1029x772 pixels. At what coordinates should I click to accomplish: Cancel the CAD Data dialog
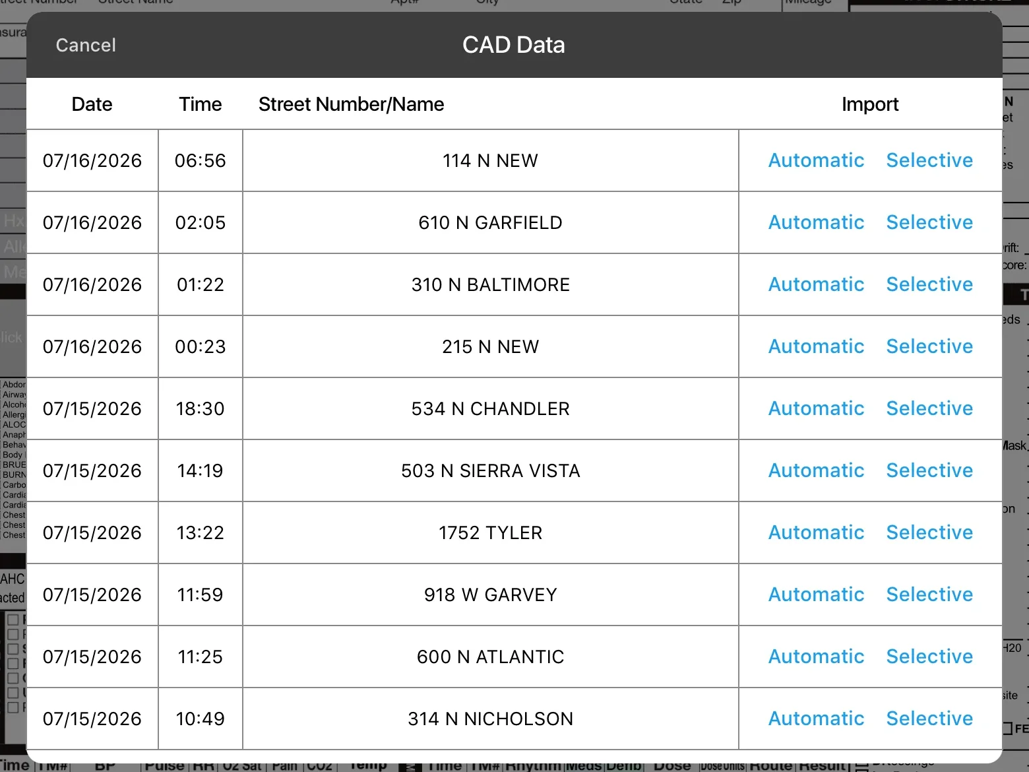click(86, 45)
